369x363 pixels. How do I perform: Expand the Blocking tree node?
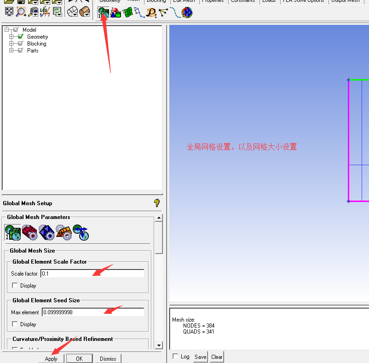click(11, 43)
